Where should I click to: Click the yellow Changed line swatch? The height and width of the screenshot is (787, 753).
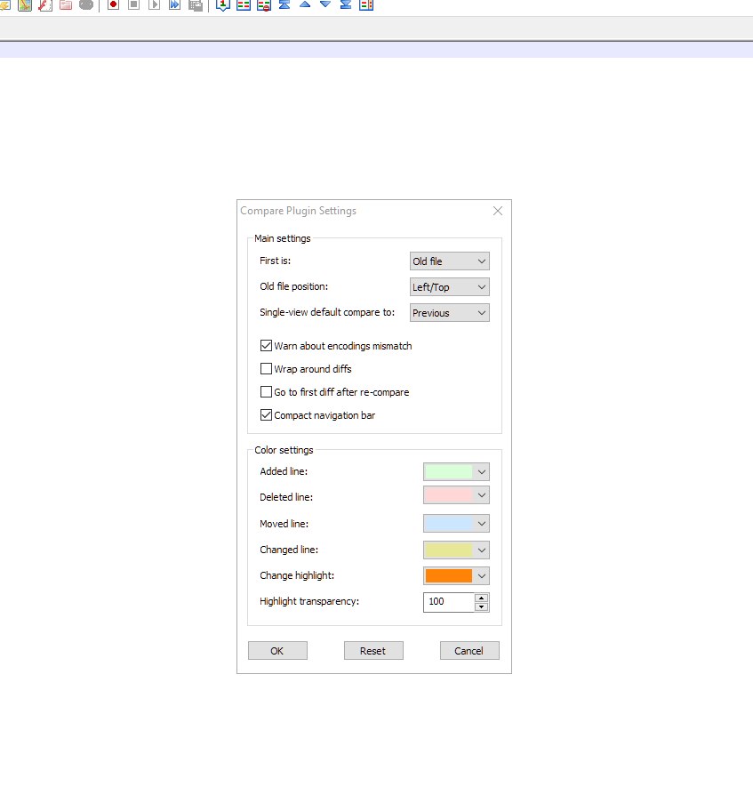pos(448,550)
